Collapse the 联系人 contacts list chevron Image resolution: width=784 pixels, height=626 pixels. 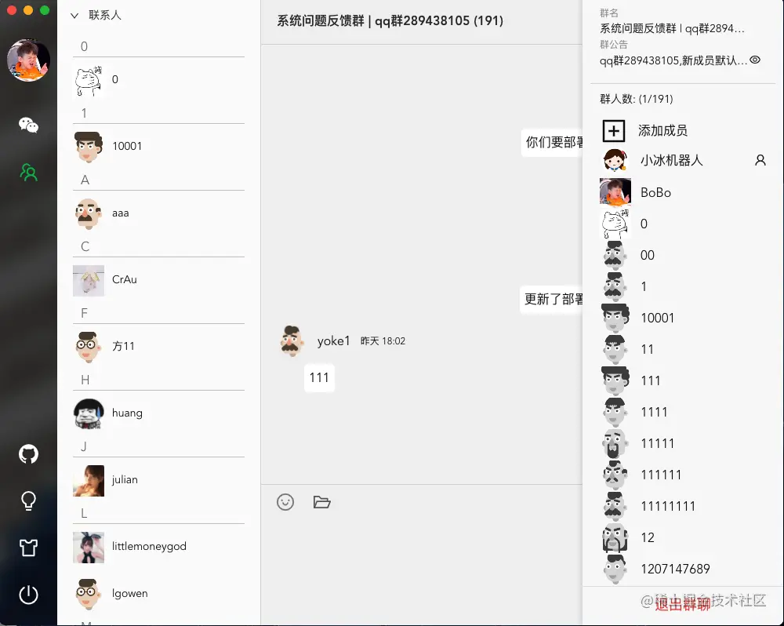[74, 16]
